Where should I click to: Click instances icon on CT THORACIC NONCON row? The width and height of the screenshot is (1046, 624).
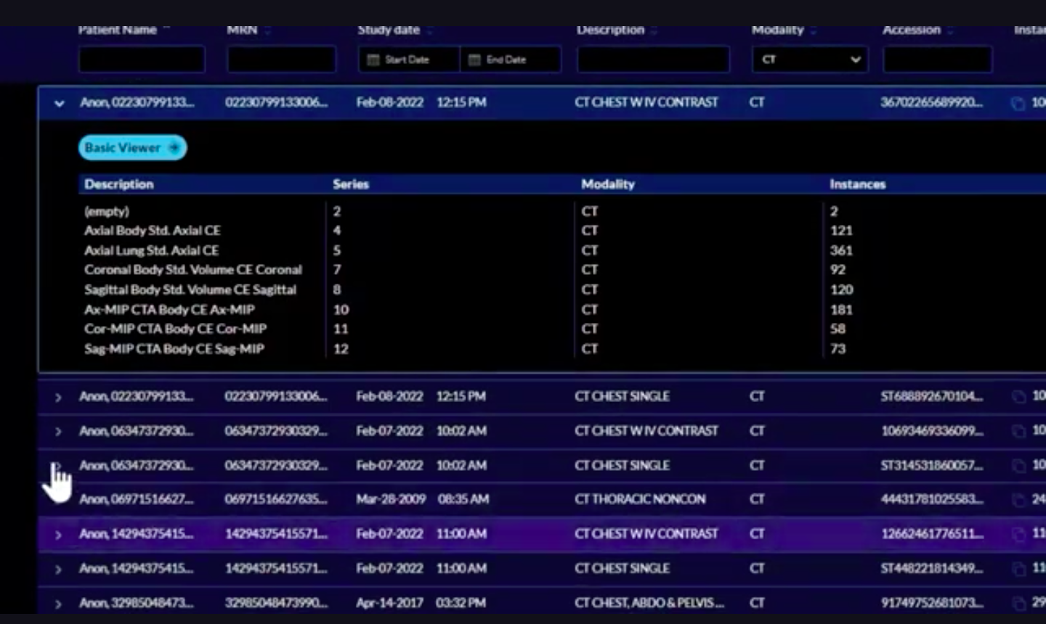(x=1018, y=500)
